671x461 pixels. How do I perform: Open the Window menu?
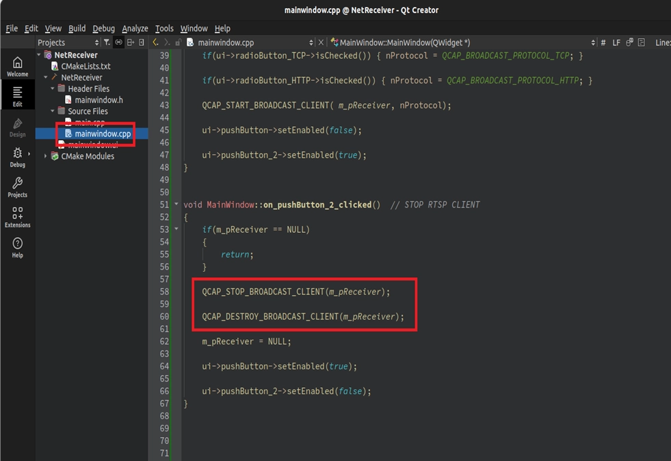194,28
